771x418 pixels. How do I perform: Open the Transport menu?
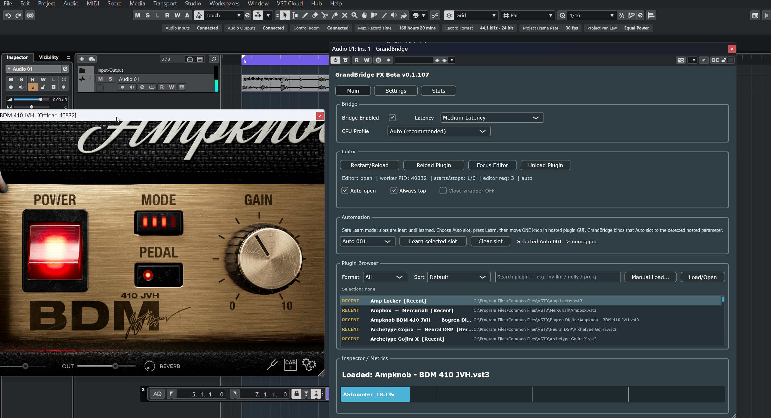coord(165,3)
